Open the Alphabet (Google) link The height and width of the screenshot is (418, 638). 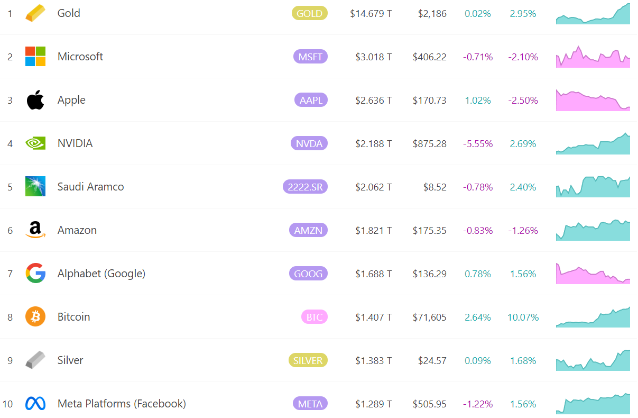[101, 274]
